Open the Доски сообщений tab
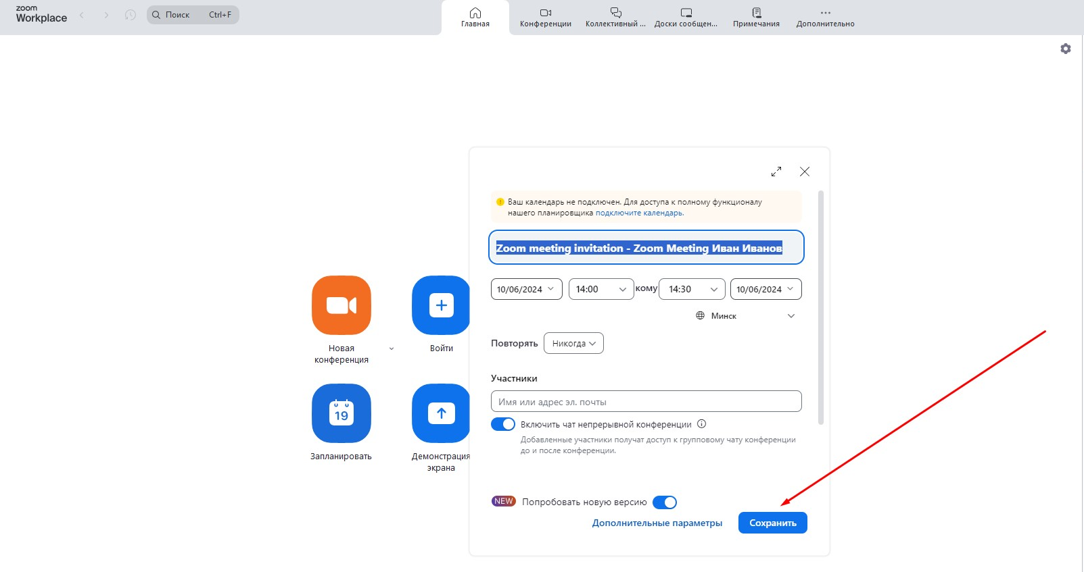The image size is (1084, 572). point(686,18)
